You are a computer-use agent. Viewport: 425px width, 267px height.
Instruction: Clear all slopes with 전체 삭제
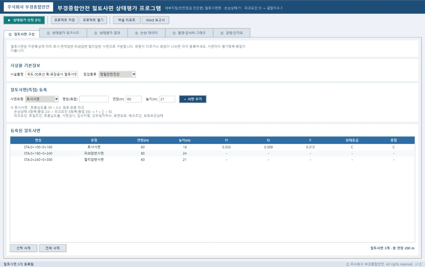53,248
